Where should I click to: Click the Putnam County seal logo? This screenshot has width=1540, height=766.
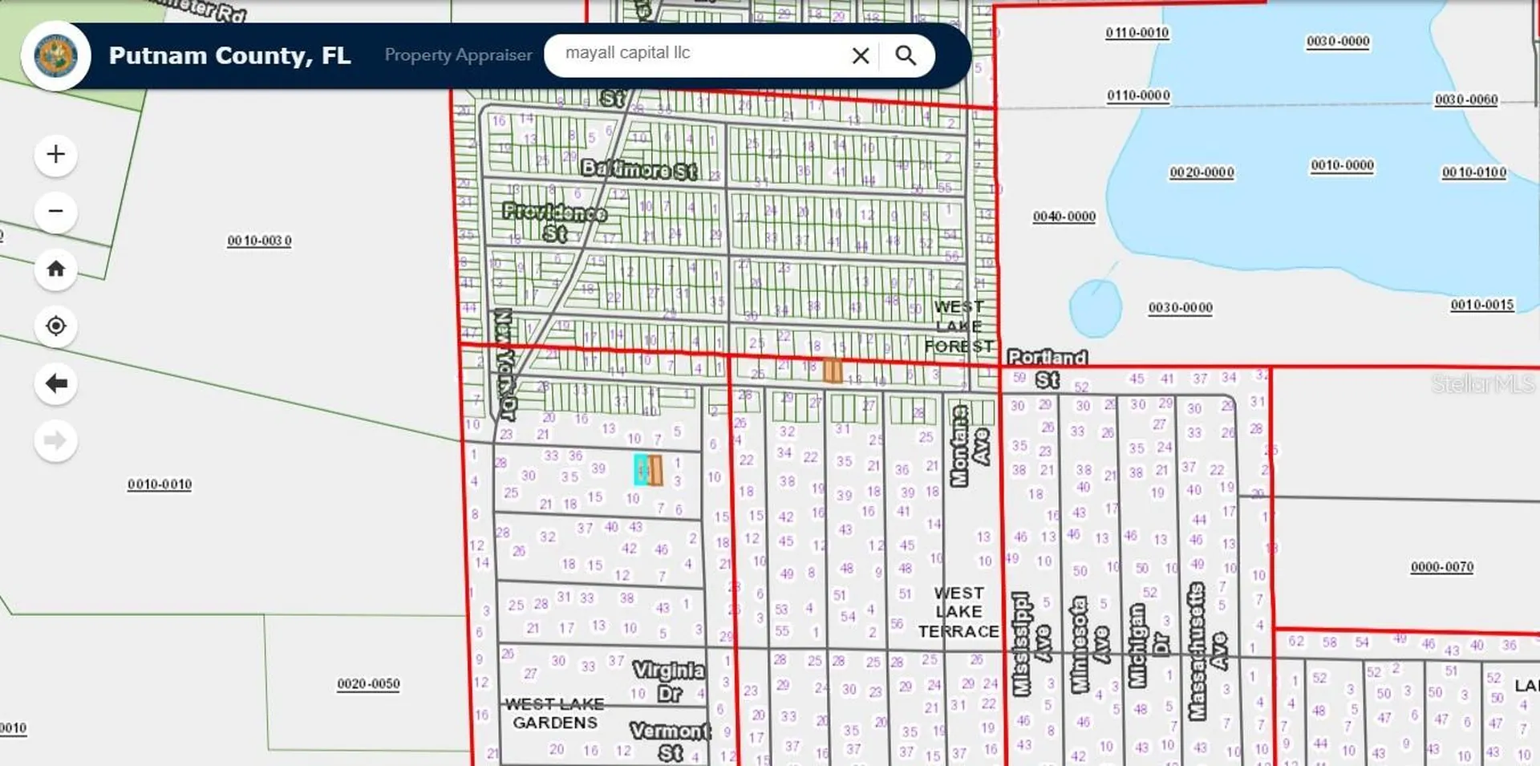coord(55,55)
